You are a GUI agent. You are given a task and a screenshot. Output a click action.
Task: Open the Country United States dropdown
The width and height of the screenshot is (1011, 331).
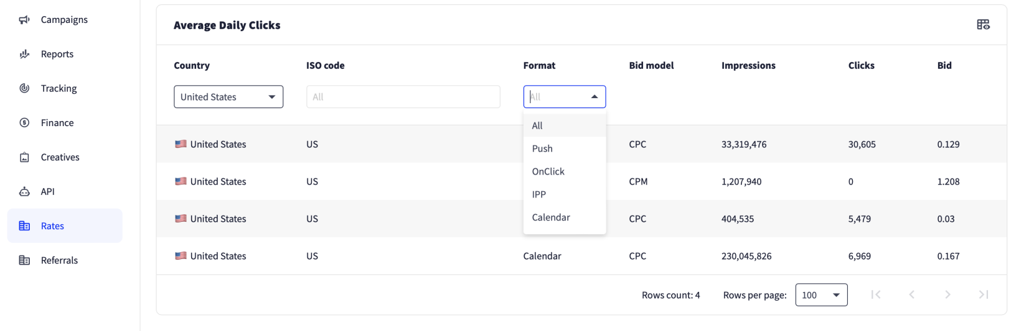click(x=228, y=97)
